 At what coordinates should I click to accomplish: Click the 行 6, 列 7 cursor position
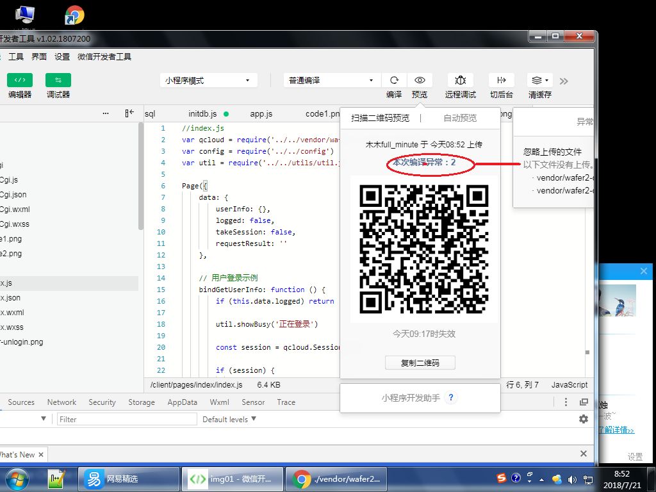coord(522,384)
